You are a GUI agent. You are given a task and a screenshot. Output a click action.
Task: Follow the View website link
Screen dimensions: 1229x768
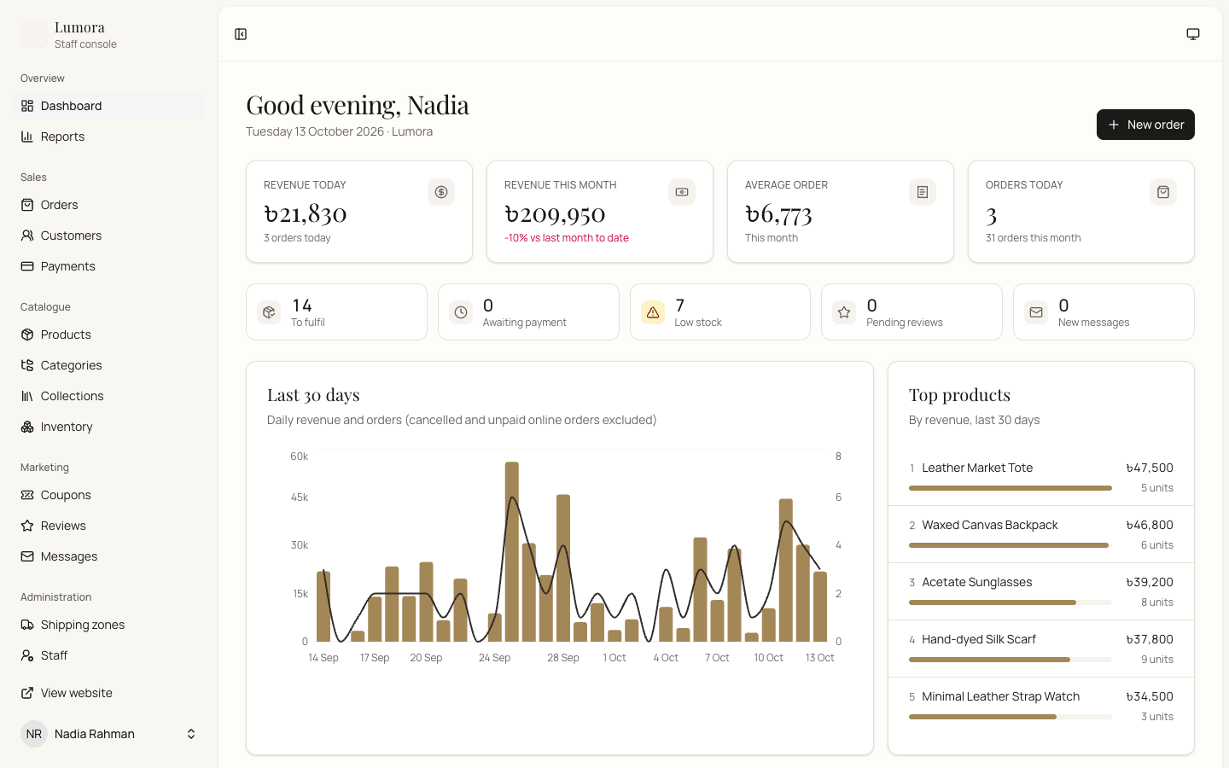[x=109, y=693]
